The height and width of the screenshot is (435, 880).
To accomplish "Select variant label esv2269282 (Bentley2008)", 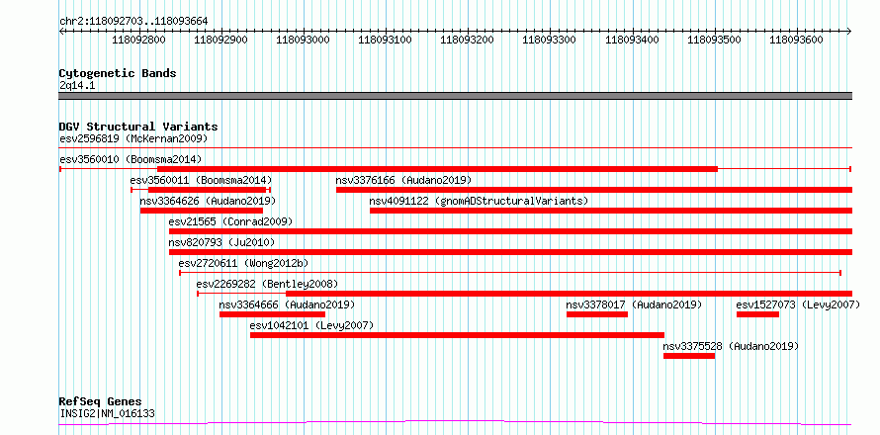I will [x=267, y=284].
